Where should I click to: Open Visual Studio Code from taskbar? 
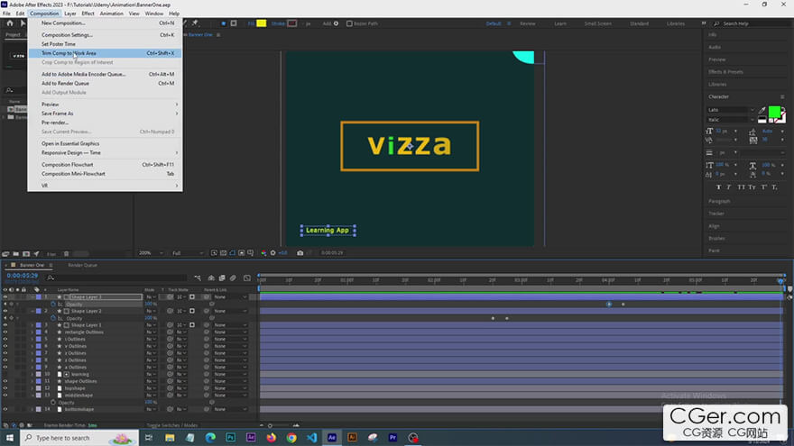click(311, 437)
